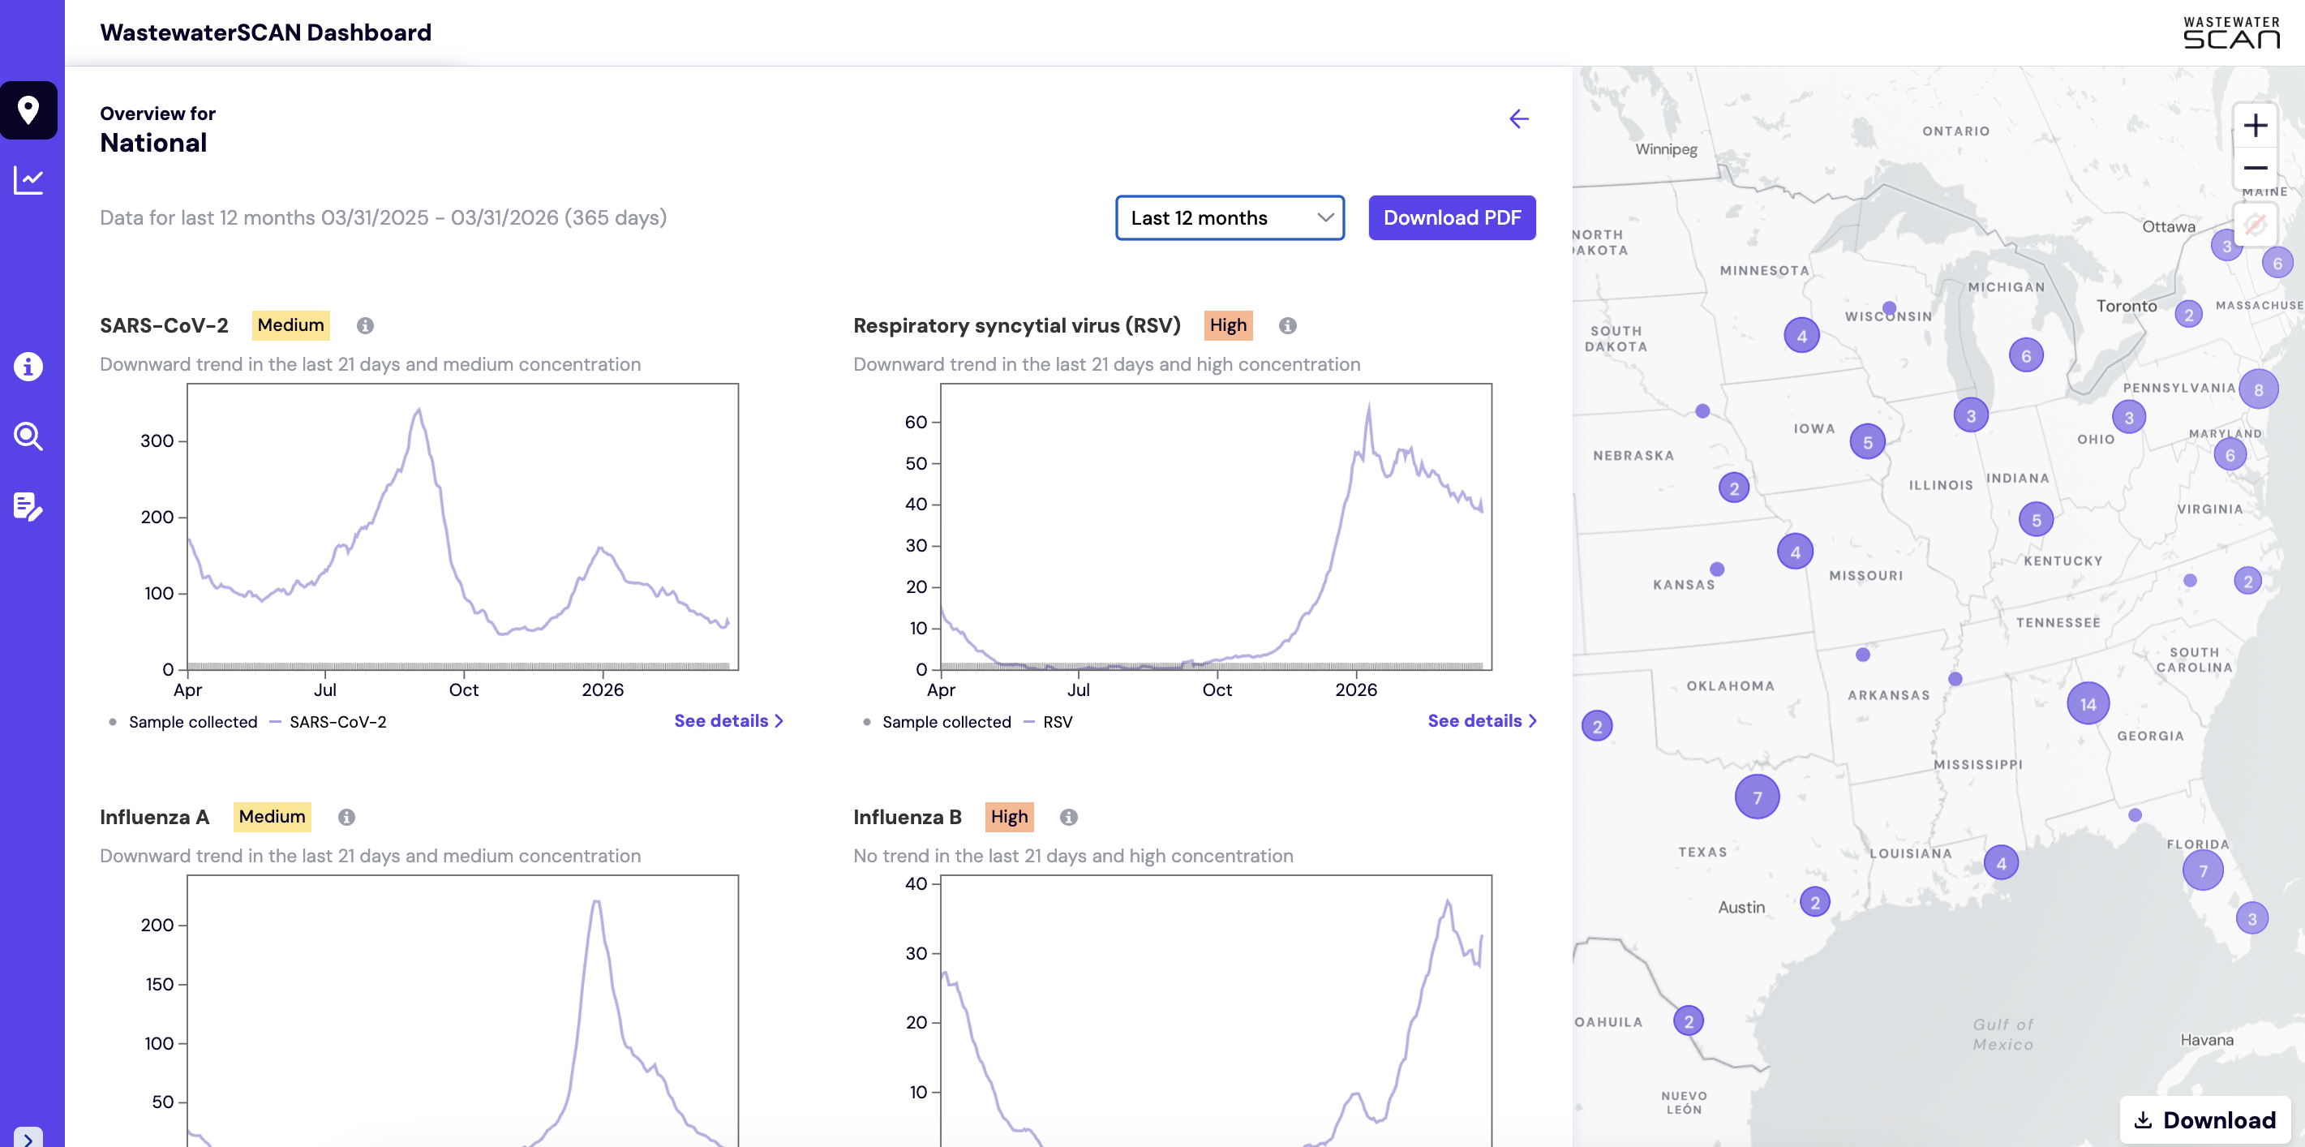Collapse the overview panel with back arrow
The width and height of the screenshot is (2305, 1147).
click(x=1518, y=119)
